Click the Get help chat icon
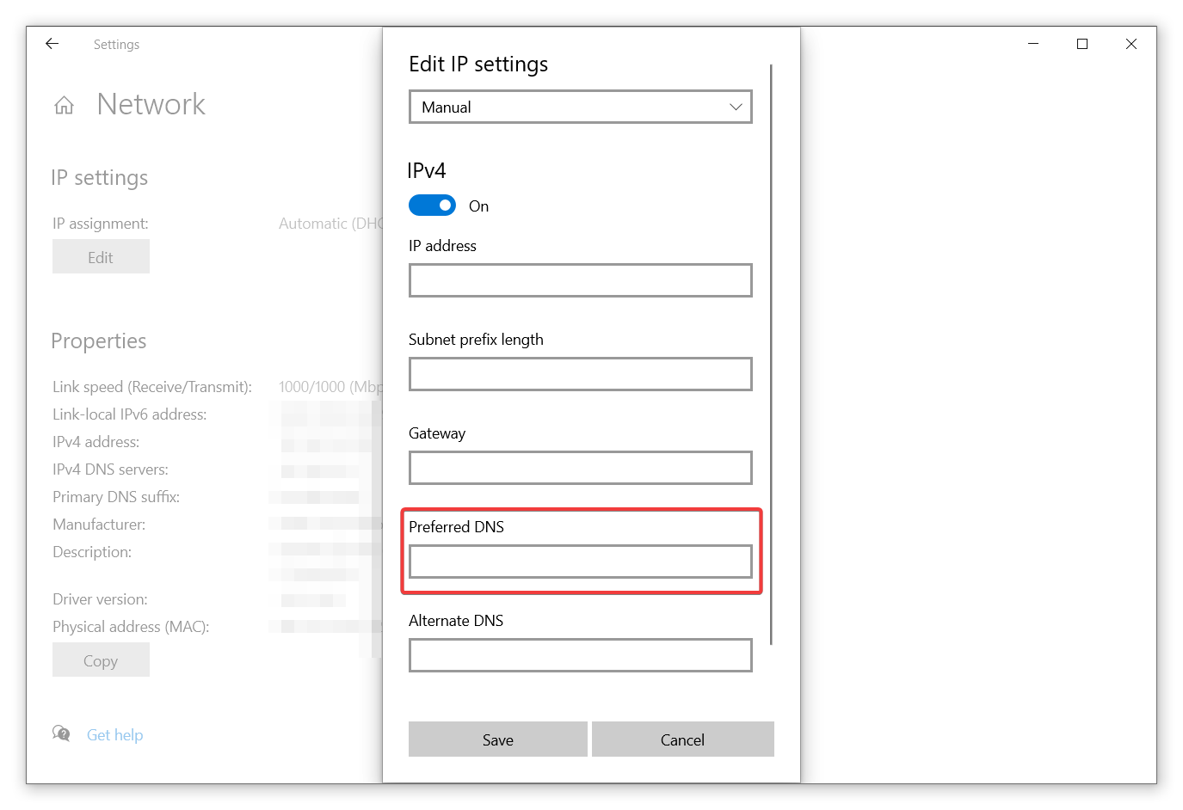This screenshot has height=810, width=1183. pos(61,733)
